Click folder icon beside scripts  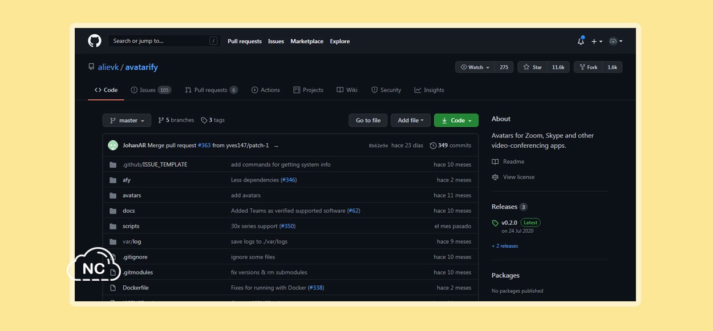click(x=113, y=226)
